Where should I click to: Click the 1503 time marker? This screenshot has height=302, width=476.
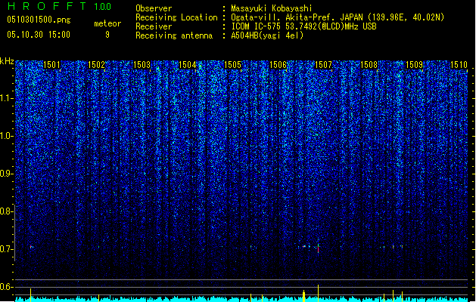pyautogui.click(x=142, y=64)
